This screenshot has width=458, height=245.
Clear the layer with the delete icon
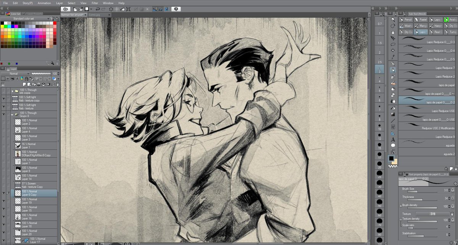(x=111, y=8)
